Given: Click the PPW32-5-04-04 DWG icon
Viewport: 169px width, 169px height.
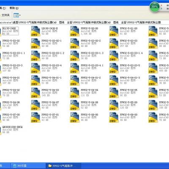Looking at the screenshot, I should [75, 93].
